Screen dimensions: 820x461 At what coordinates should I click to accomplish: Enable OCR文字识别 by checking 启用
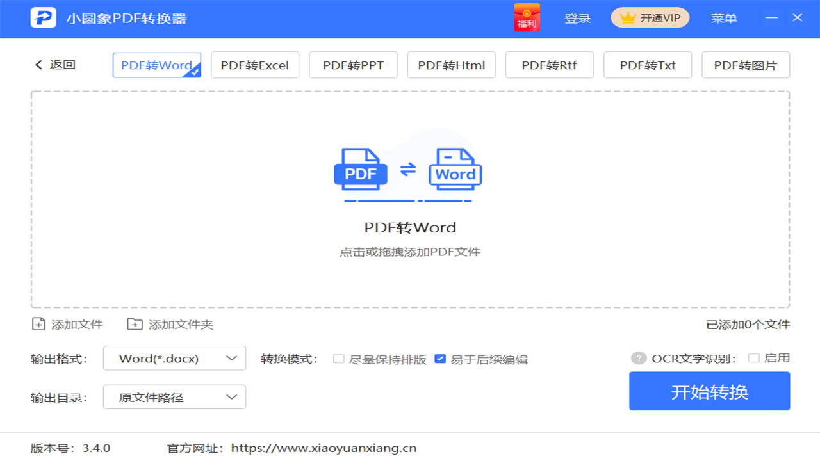(754, 358)
